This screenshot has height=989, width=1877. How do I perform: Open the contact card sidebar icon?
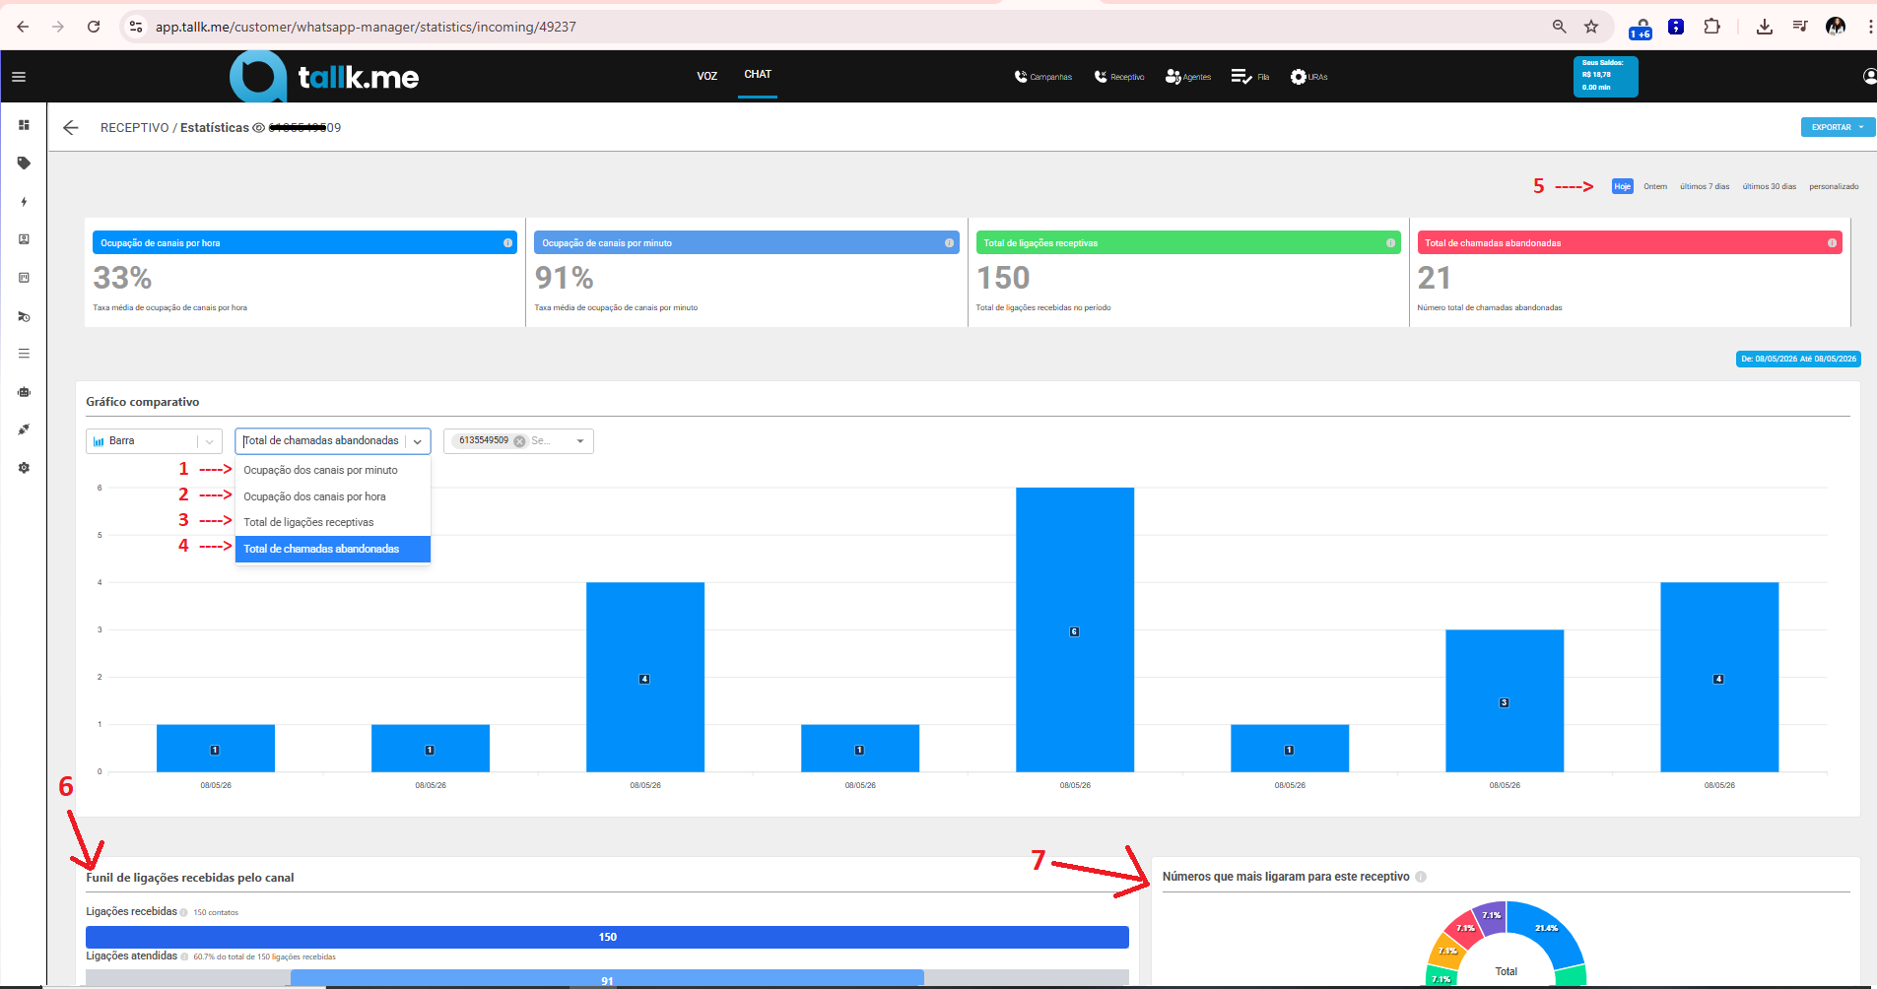24,239
